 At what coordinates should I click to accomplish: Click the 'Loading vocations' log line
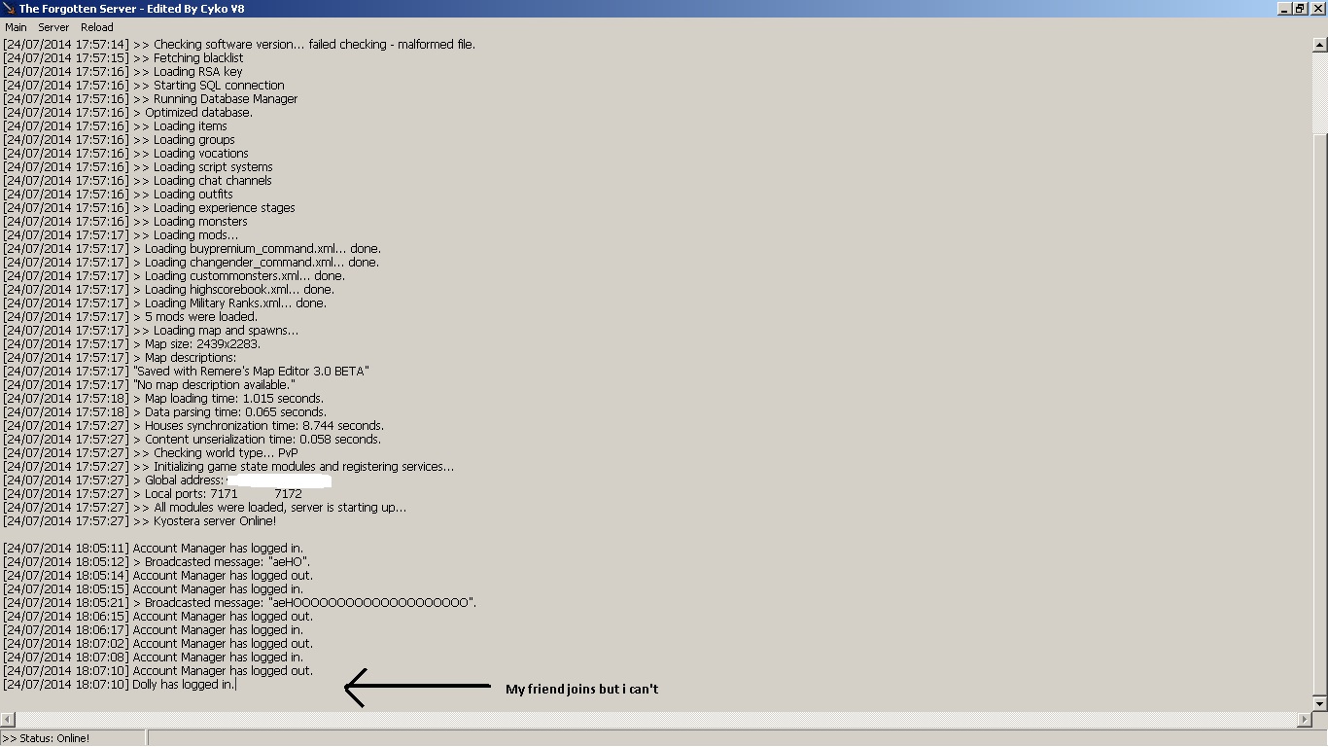(125, 154)
